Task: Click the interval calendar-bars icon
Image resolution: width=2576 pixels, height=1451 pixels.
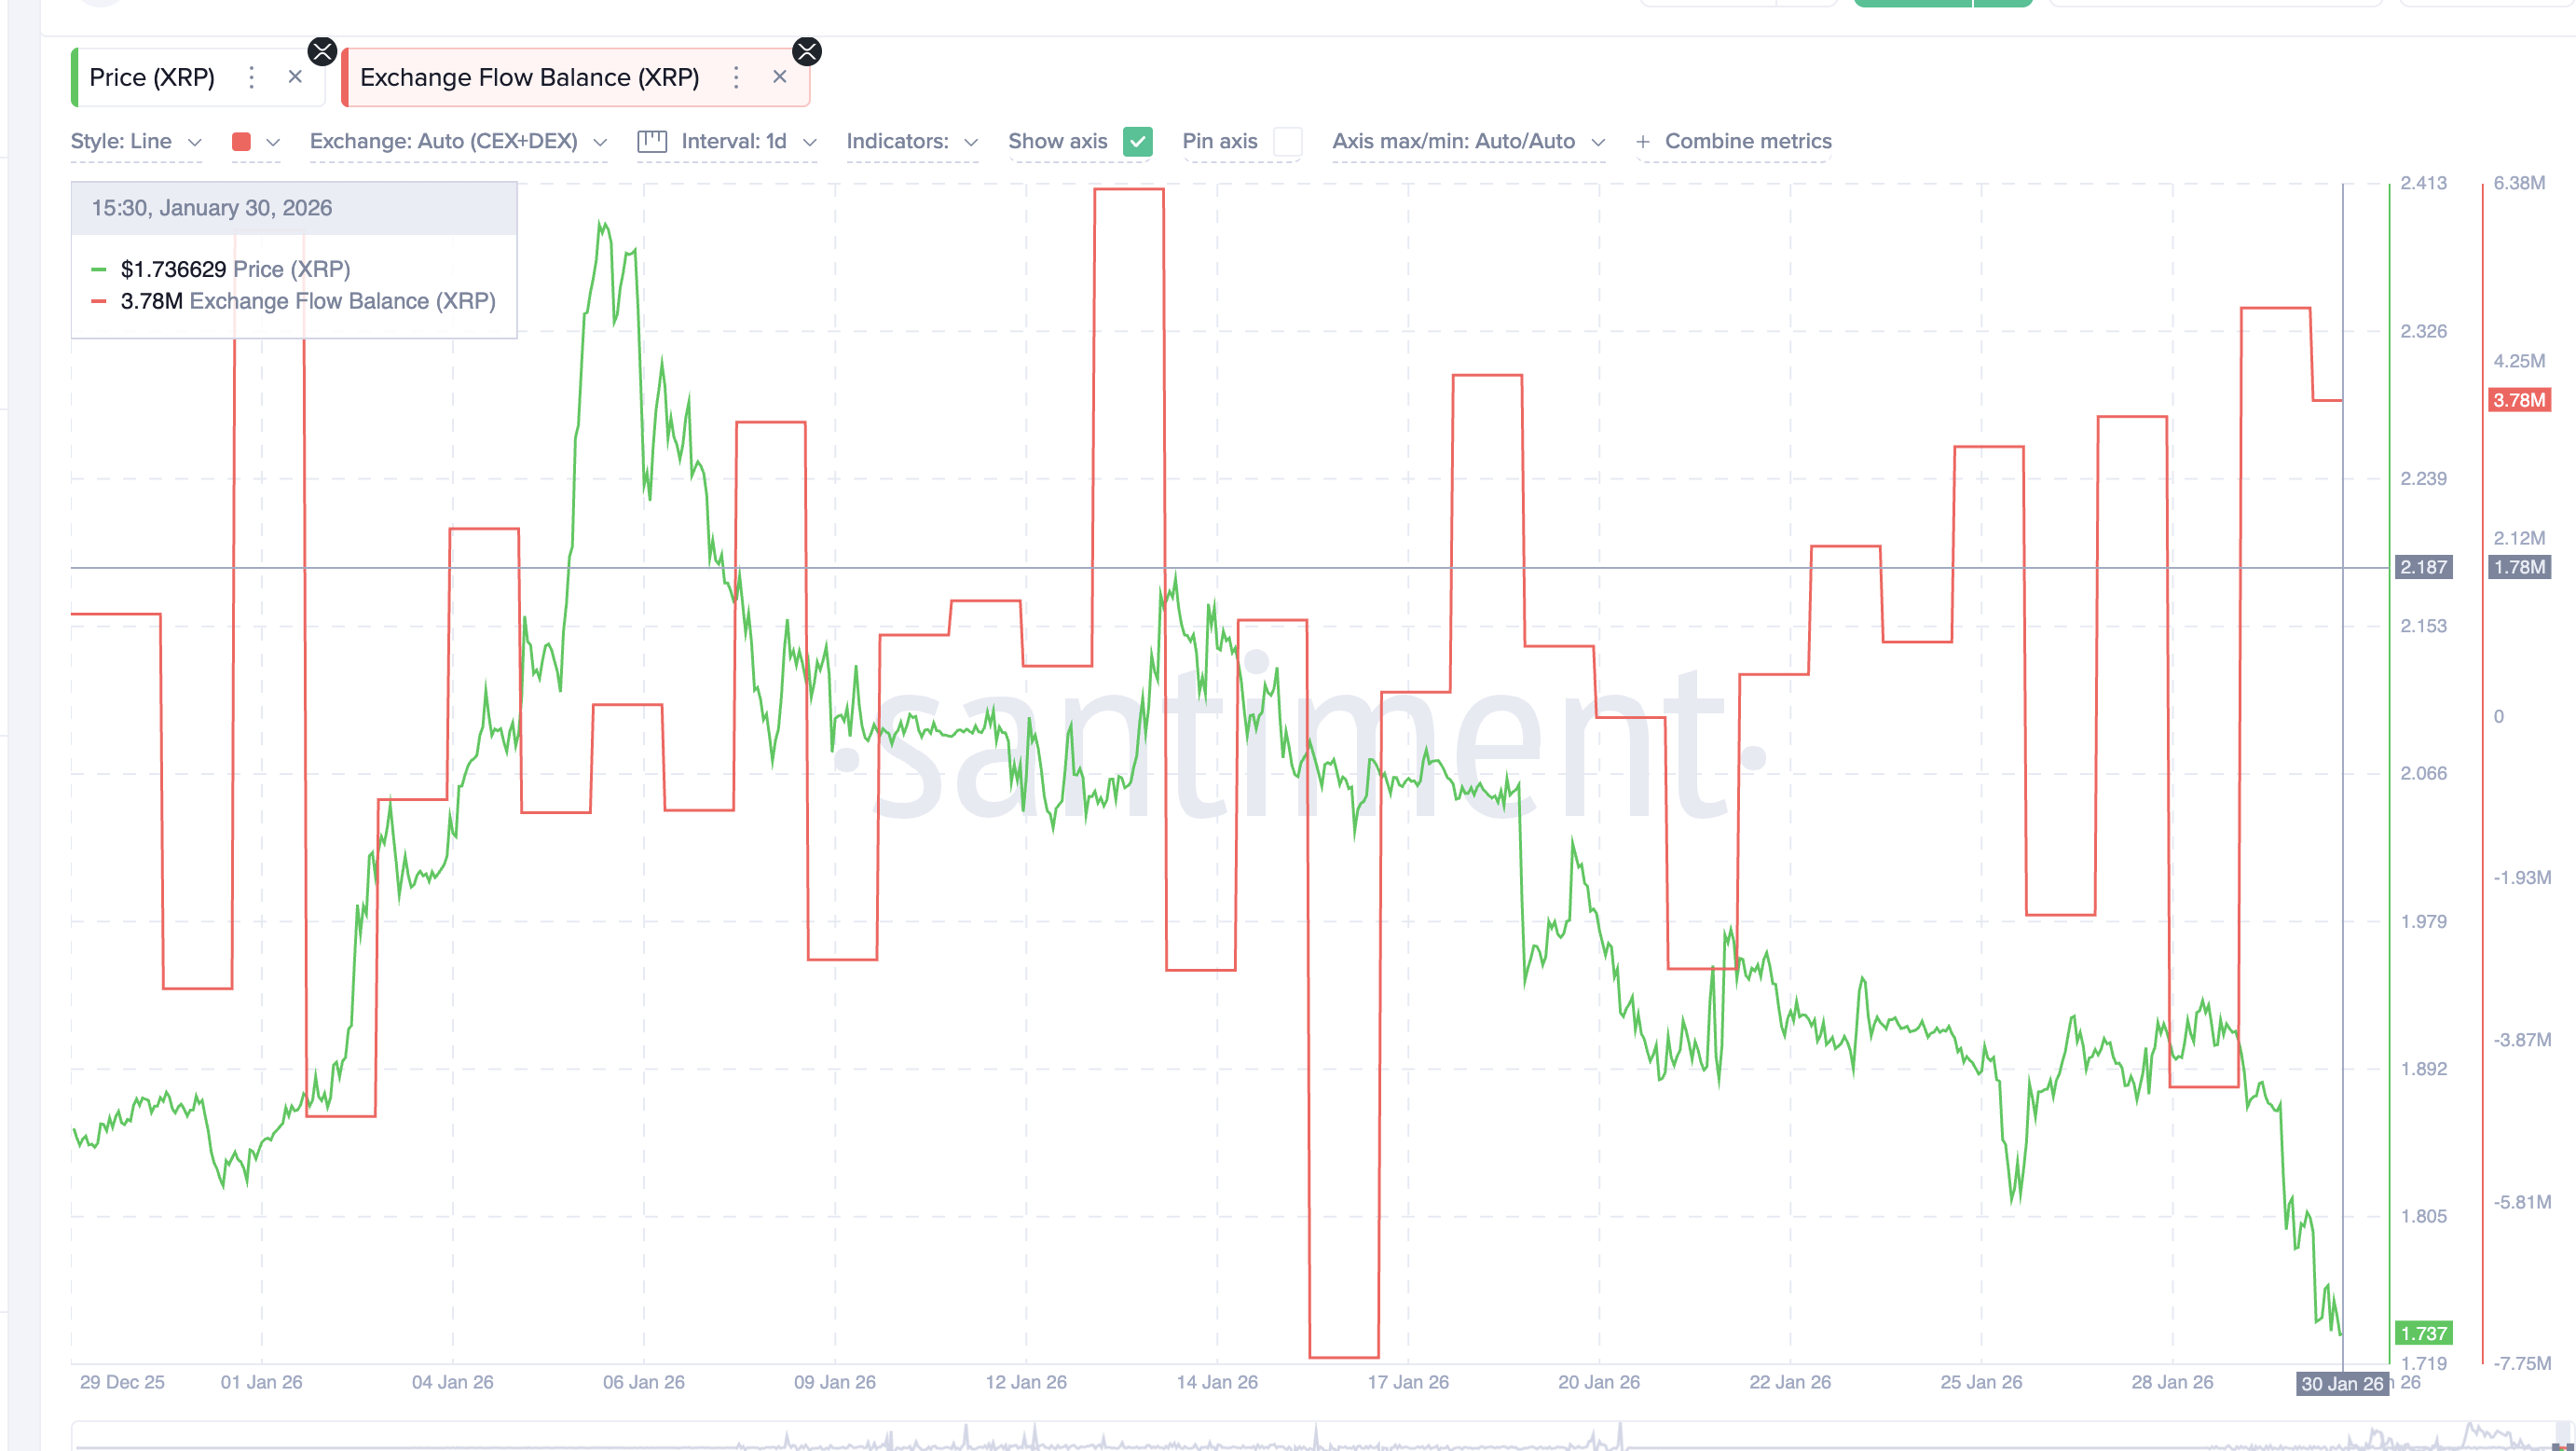Action: pos(653,141)
